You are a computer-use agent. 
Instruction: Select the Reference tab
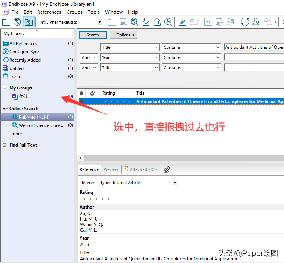pos(89,169)
